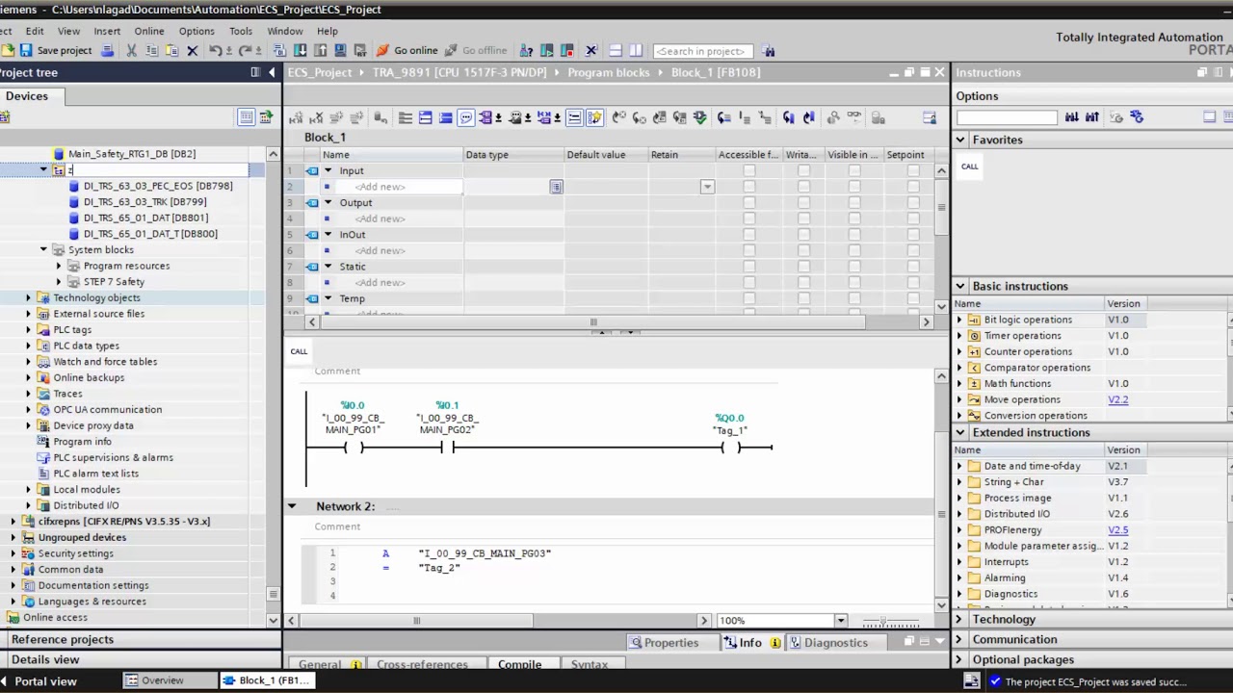Open the Devices tab
The width and height of the screenshot is (1233, 693).
point(27,95)
